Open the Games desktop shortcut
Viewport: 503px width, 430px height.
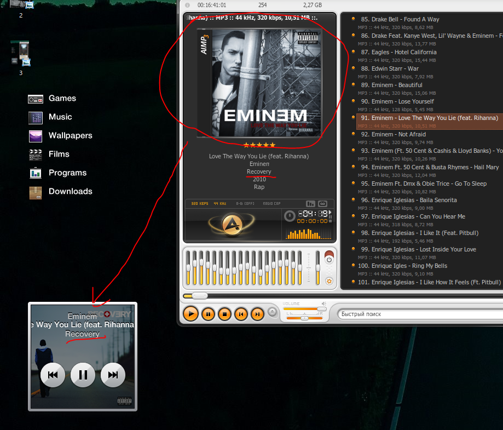point(52,99)
